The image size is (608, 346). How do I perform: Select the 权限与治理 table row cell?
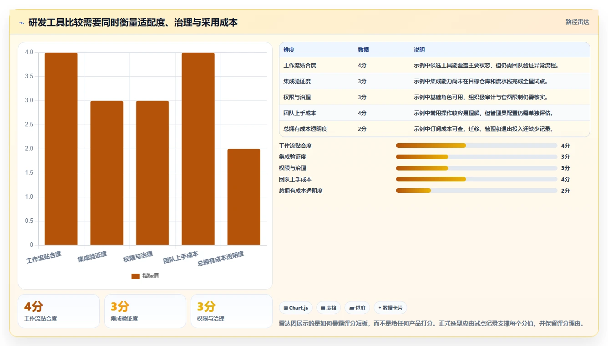coord(297,97)
